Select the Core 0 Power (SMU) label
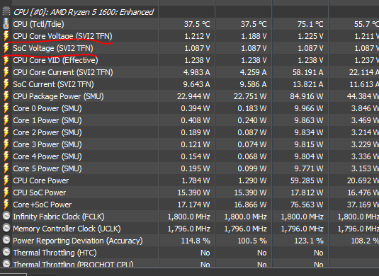Image resolution: width=379 pixels, height=276 pixels. pos(47,108)
